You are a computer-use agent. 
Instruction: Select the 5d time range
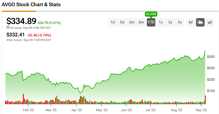click(122, 22)
